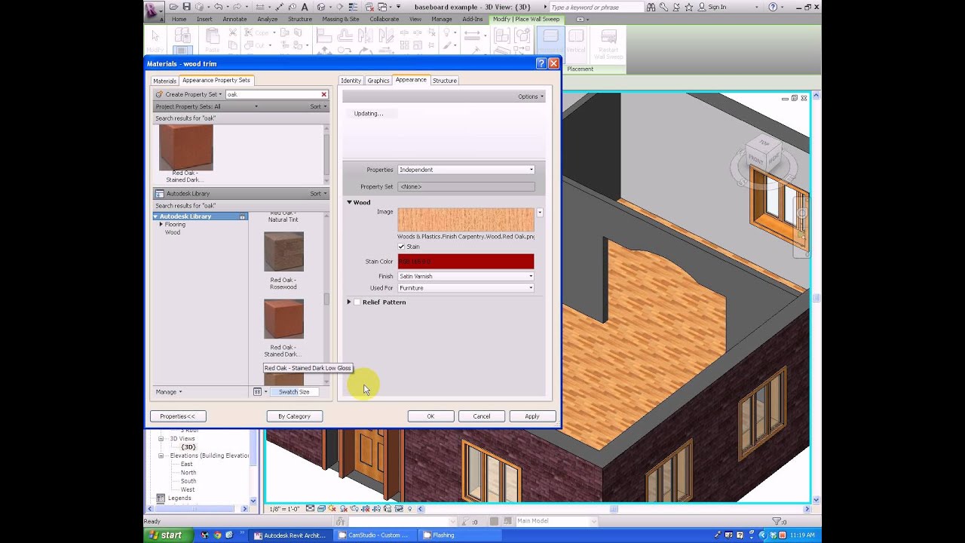This screenshot has height=543, width=965.
Task: Click the binoculars search icon
Action: pyautogui.click(x=651, y=7)
